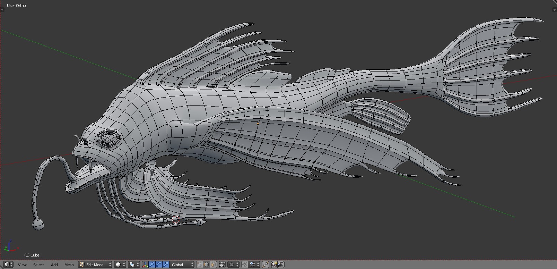Enable the translate manipulator arrow
The height and width of the screenshot is (269, 557).
pos(152,264)
